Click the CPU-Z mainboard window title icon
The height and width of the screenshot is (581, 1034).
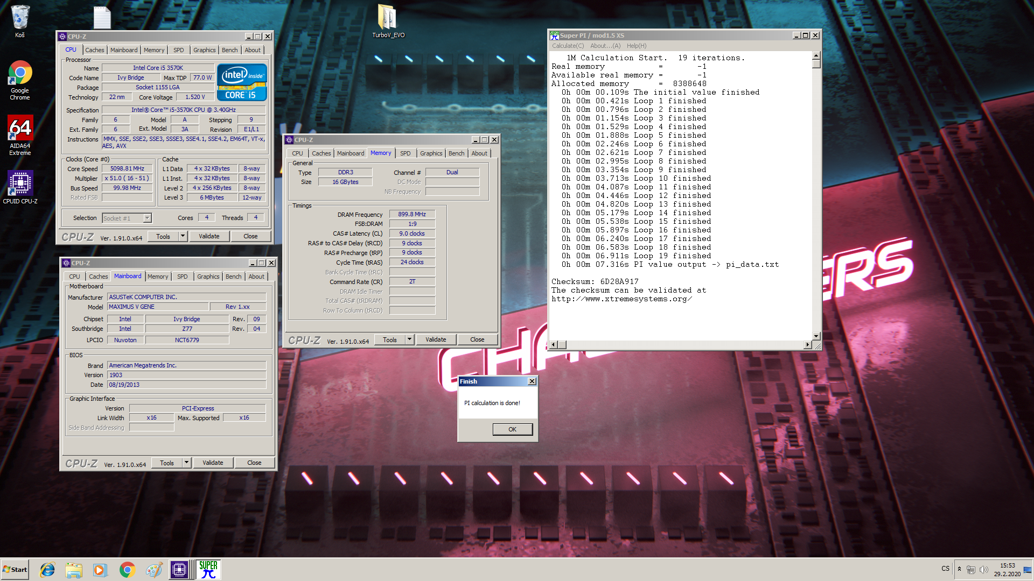66,263
